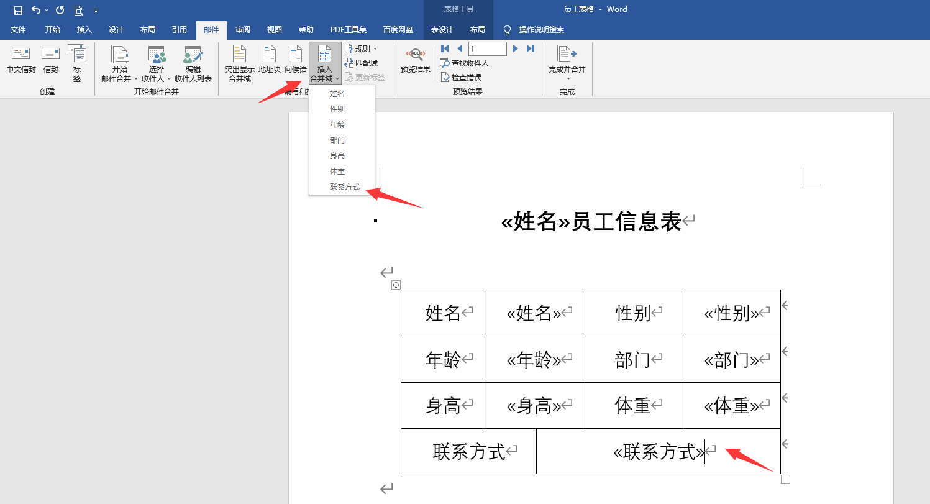Go to the last record arrow
This screenshot has width=930, height=504.
pyautogui.click(x=531, y=48)
